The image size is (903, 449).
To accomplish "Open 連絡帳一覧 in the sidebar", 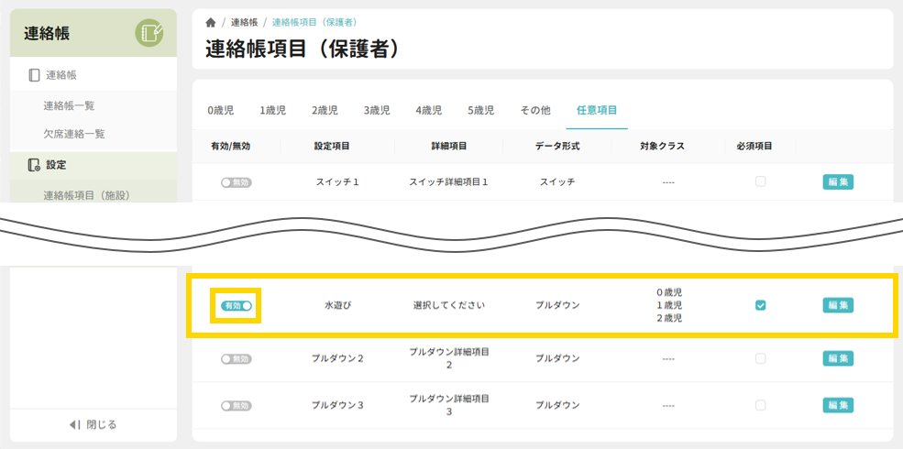I will [69, 105].
